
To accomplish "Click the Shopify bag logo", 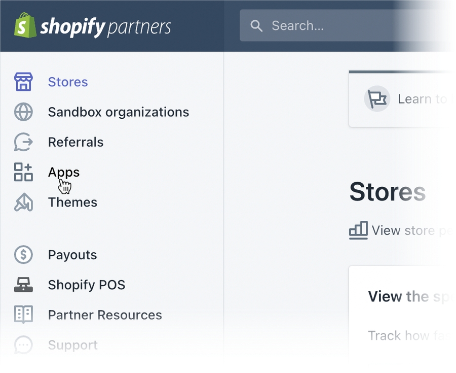I will pyautogui.click(x=25, y=25).
